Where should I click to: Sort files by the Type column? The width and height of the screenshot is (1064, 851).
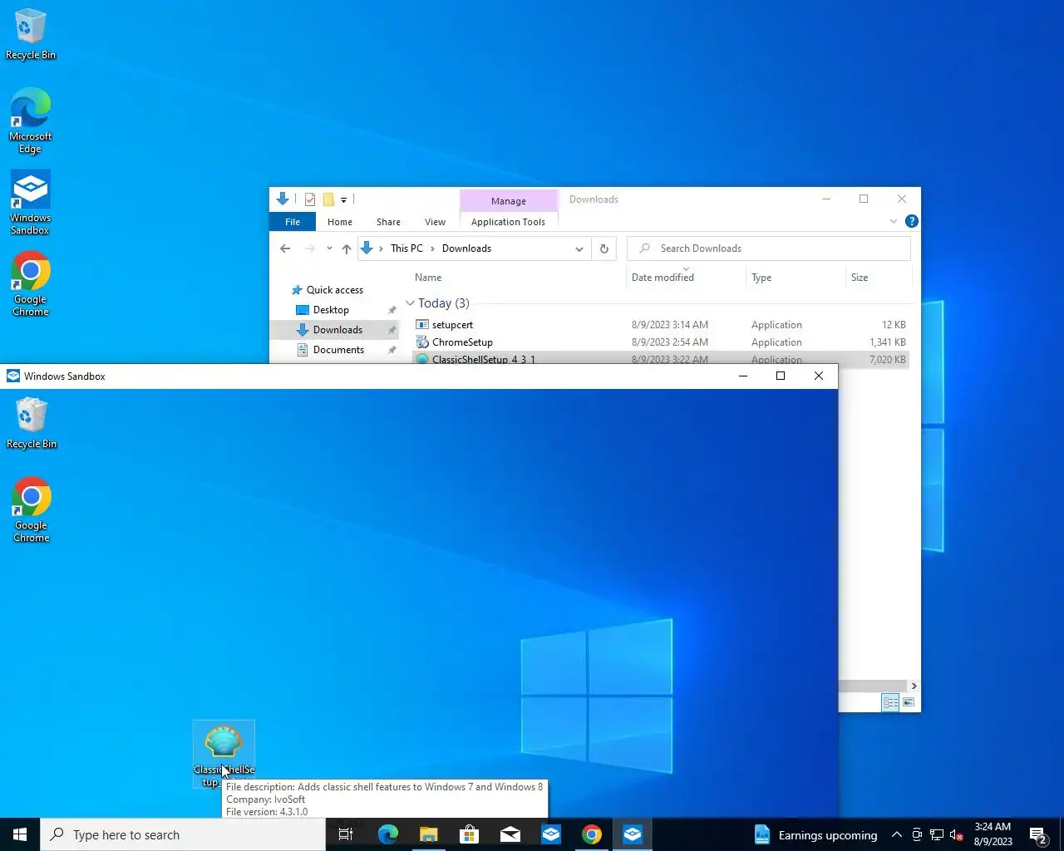tap(796, 278)
